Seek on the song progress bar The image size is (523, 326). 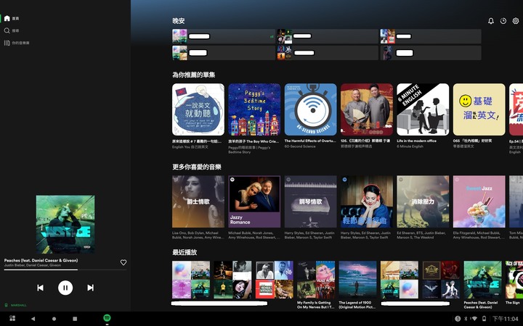point(65,269)
